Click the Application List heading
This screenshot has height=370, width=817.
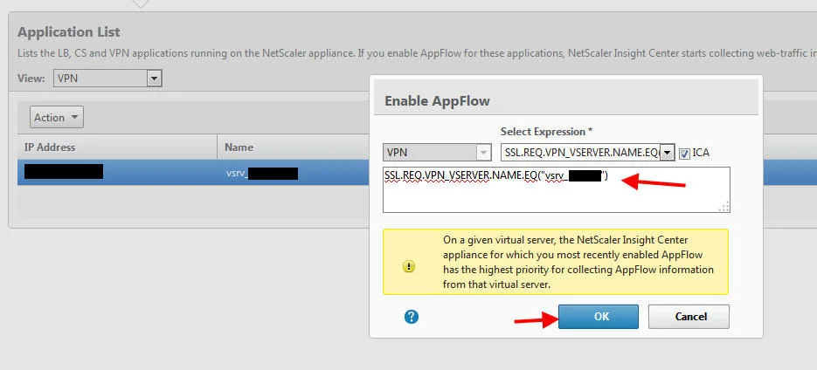69,31
